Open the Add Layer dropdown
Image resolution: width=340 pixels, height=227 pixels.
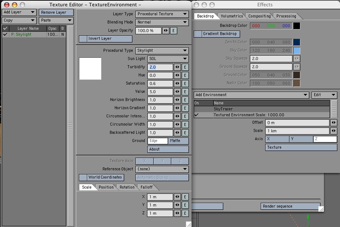19,12
